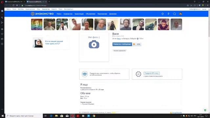Open the heart bookmarks icon in Opera sidebar
This screenshot has width=210, height=118.
(x=2, y=34)
